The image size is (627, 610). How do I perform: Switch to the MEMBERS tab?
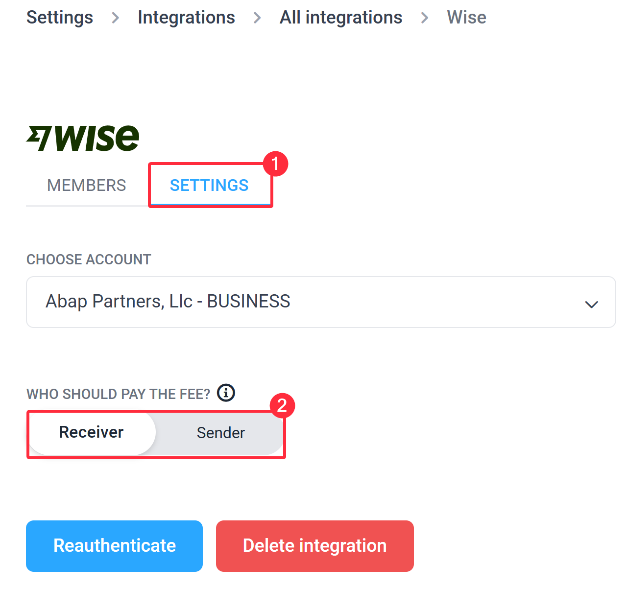[x=87, y=186]
